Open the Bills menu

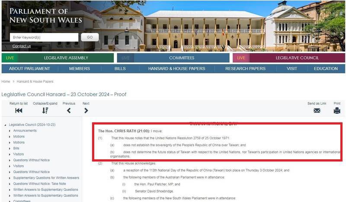point(120,69)
